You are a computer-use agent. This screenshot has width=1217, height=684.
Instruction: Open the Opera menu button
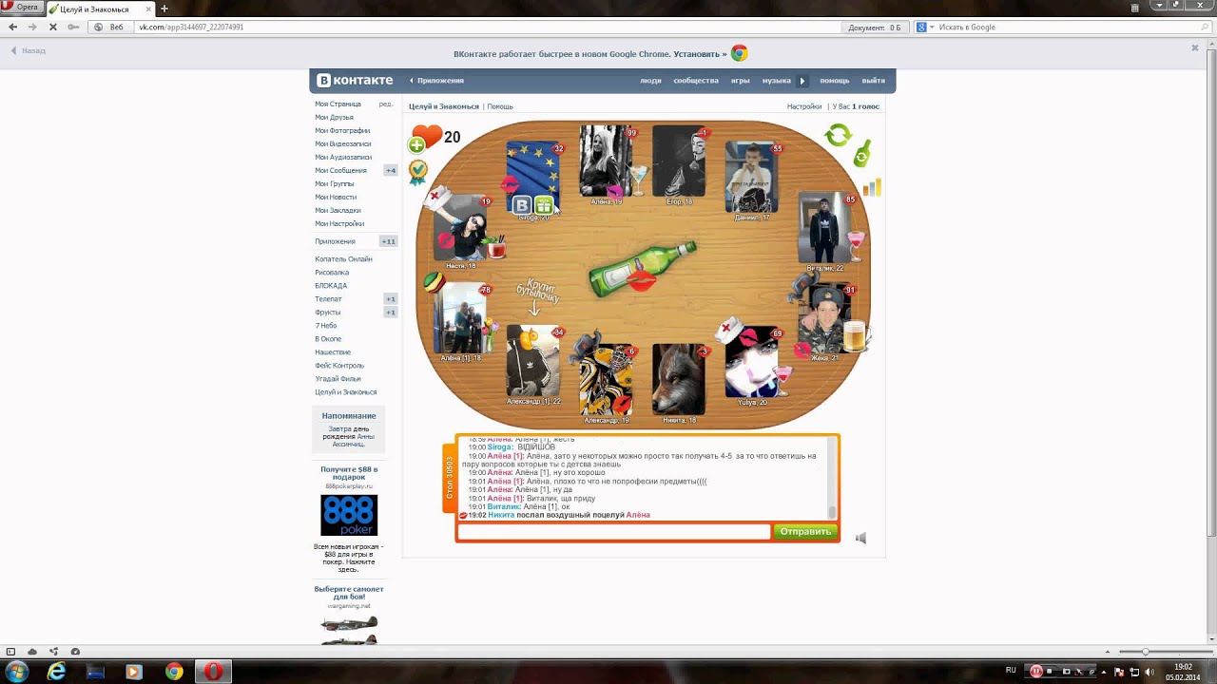click(21, 8)
